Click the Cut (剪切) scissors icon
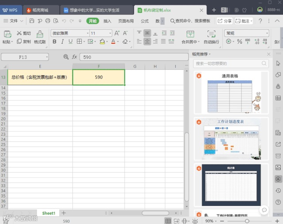The height and width of the screenshot is (224, 283). point(19,33)
